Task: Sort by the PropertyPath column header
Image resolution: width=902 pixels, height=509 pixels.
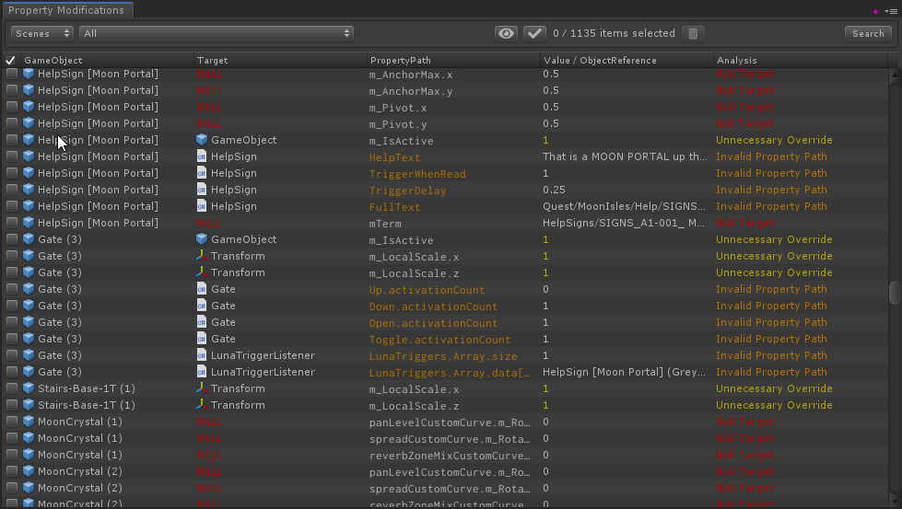Action: (x=400, y=60)
